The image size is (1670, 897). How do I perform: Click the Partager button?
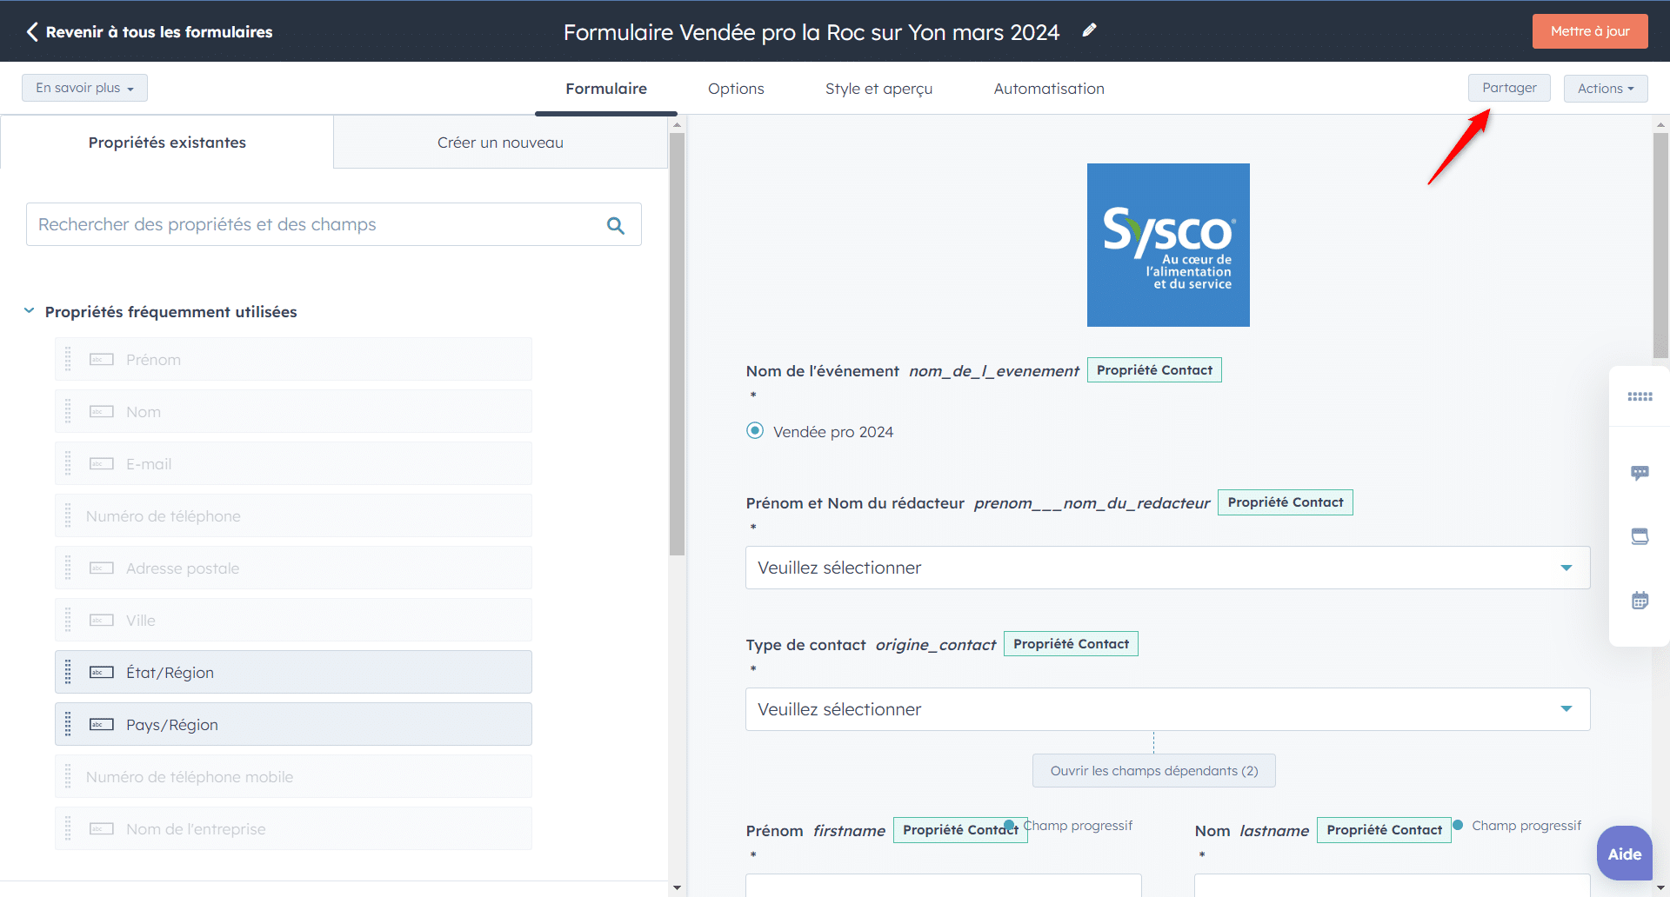pyautogui.click(x=1509, y=88)
